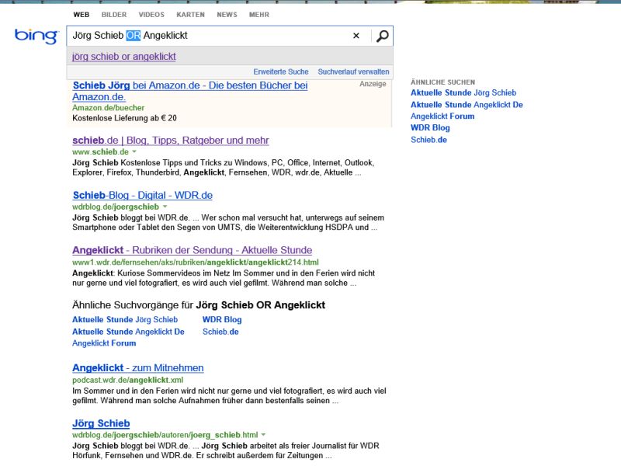Click sidebar link WDR Blog
Image resolution: width=621 pixels, height=466 pixels.
pos(430,127)
